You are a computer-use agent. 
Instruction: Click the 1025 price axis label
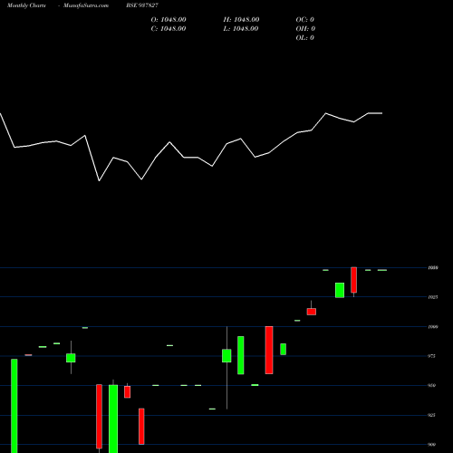click(x=433, y=297)
